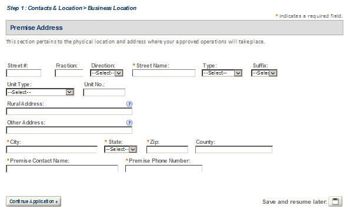Click the Street Name text box
This screenshot has height=216, width=350.
164,73
